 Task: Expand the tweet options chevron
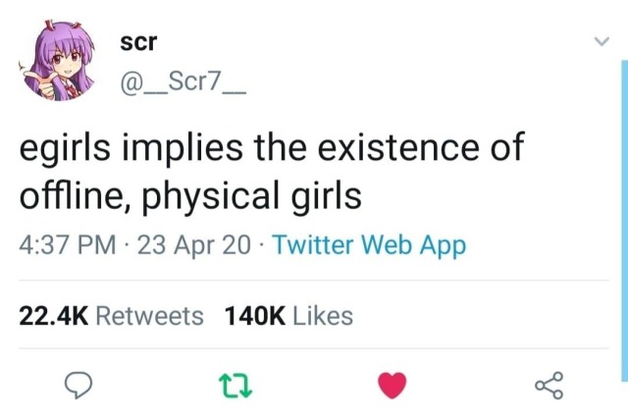click(x=602, y=43)
